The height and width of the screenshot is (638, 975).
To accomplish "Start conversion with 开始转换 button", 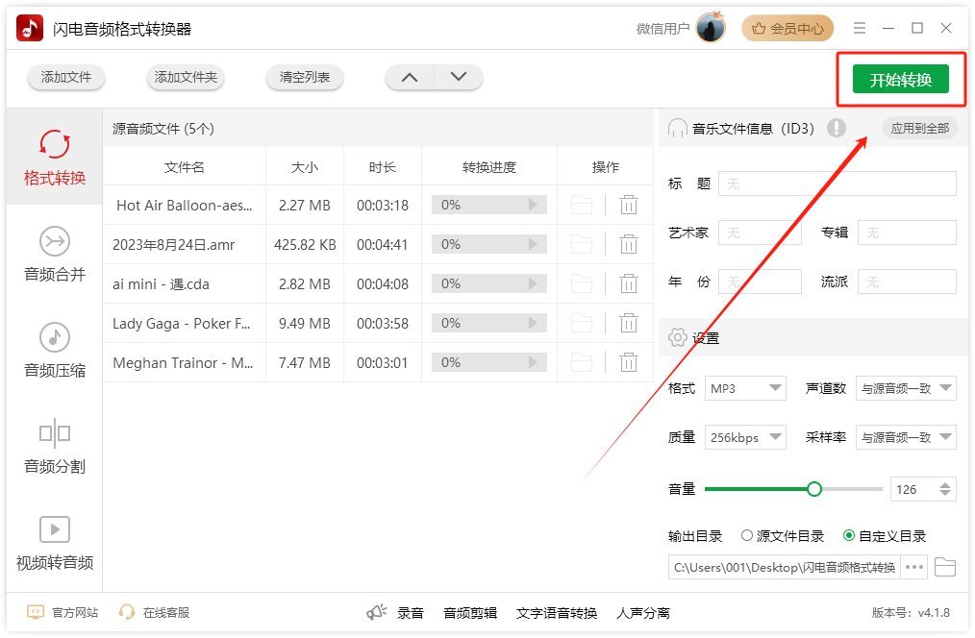I will tap(899, 81).
